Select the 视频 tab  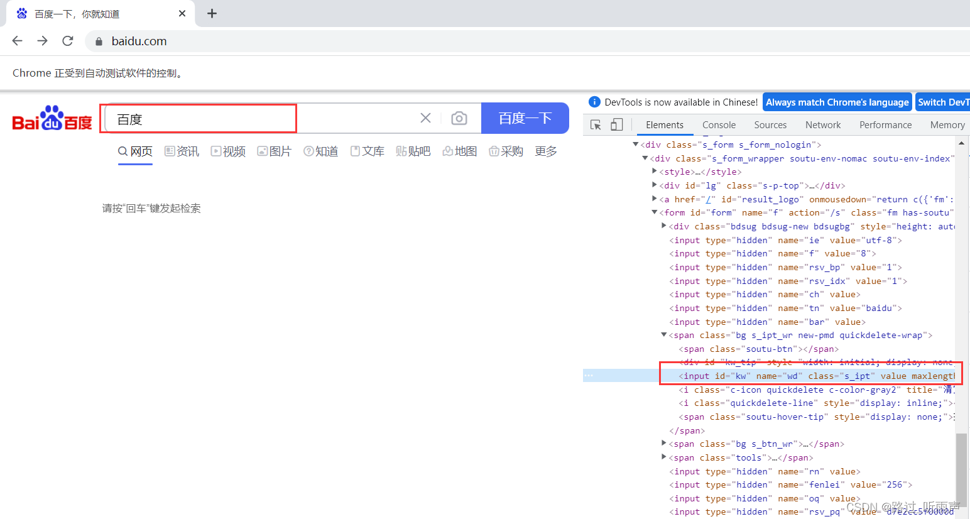(228, 151)
